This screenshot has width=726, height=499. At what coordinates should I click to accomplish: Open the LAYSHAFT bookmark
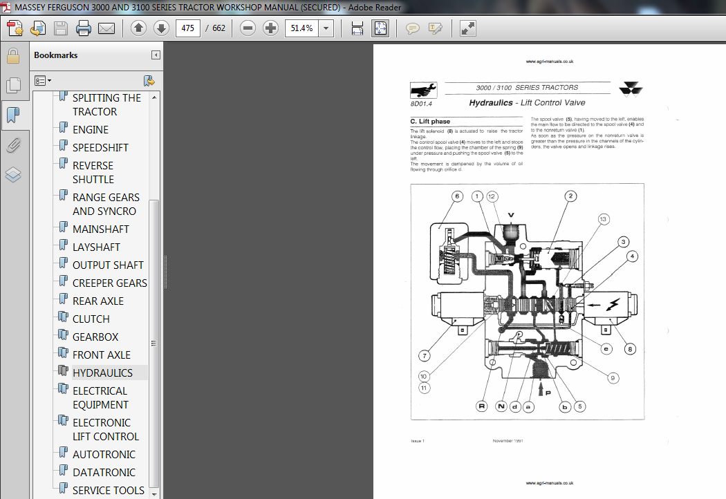click(96, 247)
